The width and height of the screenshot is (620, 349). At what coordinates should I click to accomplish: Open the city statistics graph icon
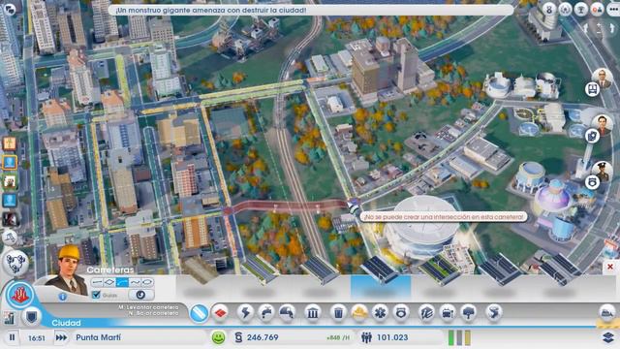tap(10, 317)
